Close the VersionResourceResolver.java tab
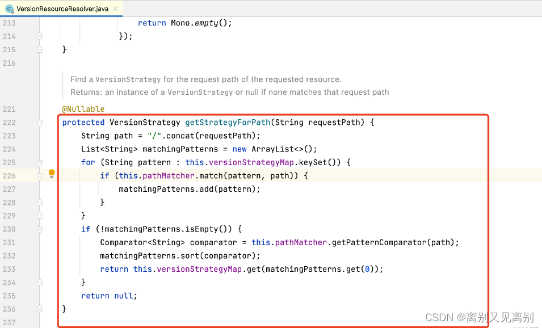 click(x=115, y=9)
